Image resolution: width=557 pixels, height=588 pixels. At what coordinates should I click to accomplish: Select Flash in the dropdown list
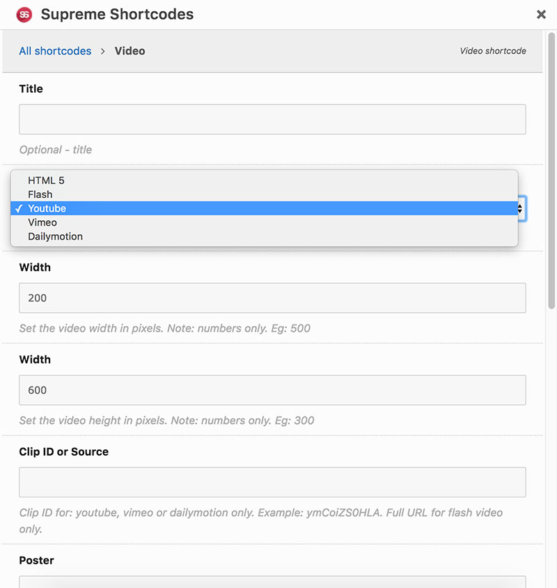[x=265, y=194]
